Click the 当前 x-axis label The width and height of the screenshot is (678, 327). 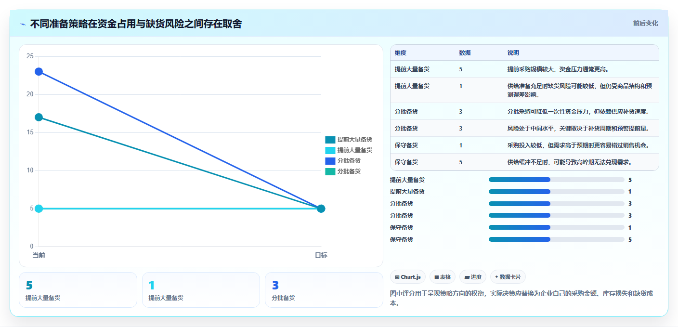coord(39,255)
